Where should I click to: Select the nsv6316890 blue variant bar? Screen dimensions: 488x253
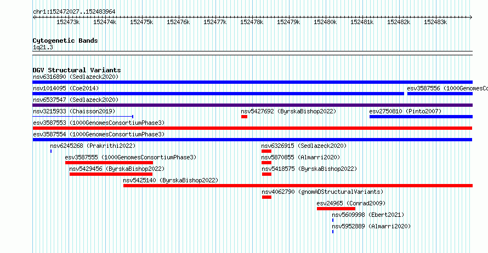252,82
